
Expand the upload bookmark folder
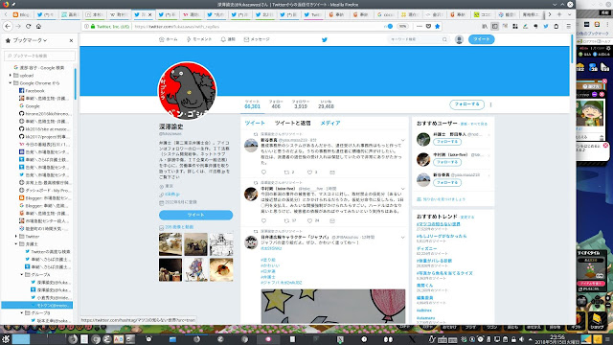[x=11, y=75]
